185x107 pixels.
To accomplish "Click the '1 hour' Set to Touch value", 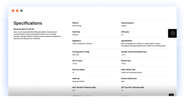I will point(75,64).
